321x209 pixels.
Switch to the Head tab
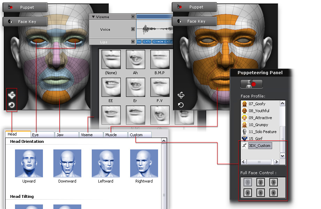click(18, 134)
